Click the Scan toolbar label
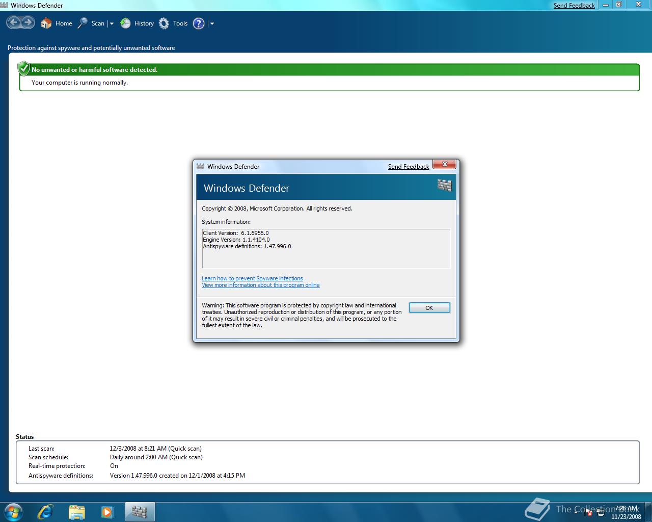 click(98, 23)
